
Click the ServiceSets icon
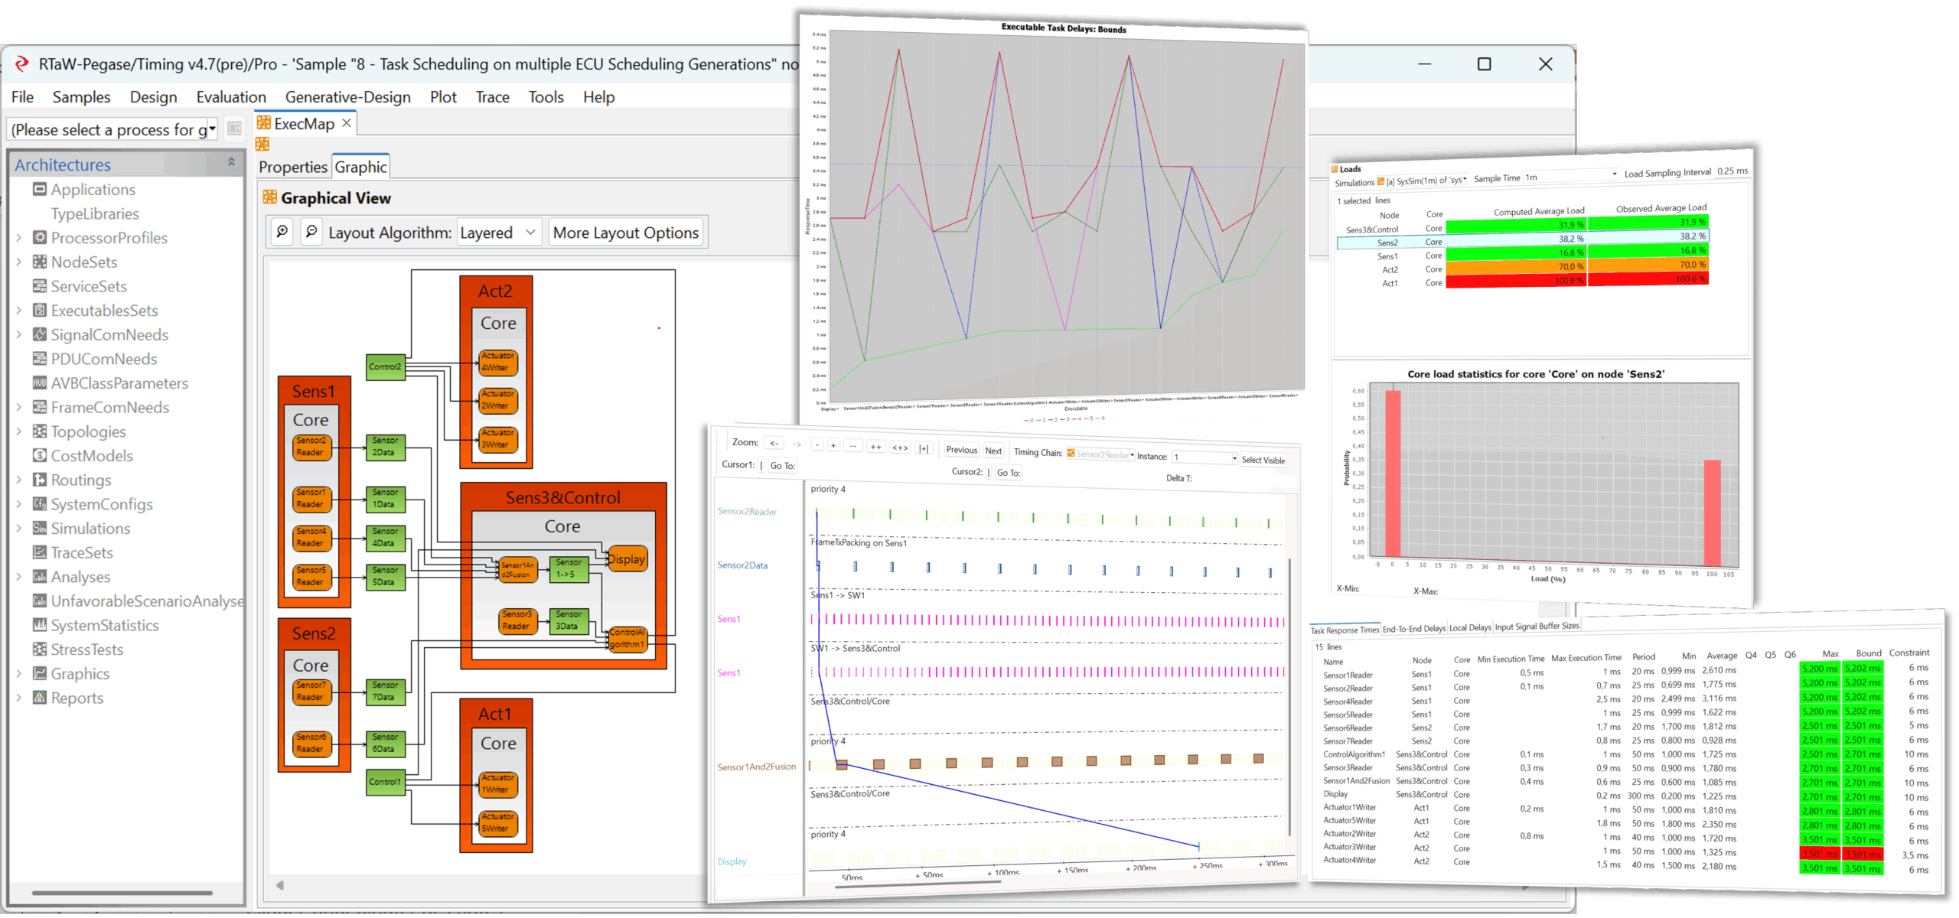[x=40, y=286]
